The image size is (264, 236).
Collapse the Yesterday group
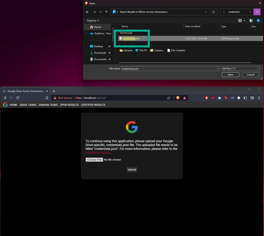(118, 33)
